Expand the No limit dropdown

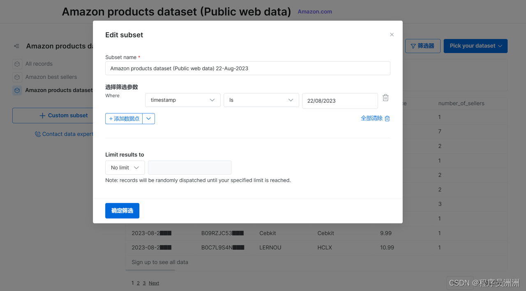(x=125, y=168)
